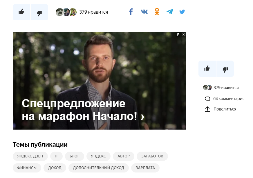The image size is (253, 178).
Task: View users who liked near top avatars
Action: coord(82,12)
